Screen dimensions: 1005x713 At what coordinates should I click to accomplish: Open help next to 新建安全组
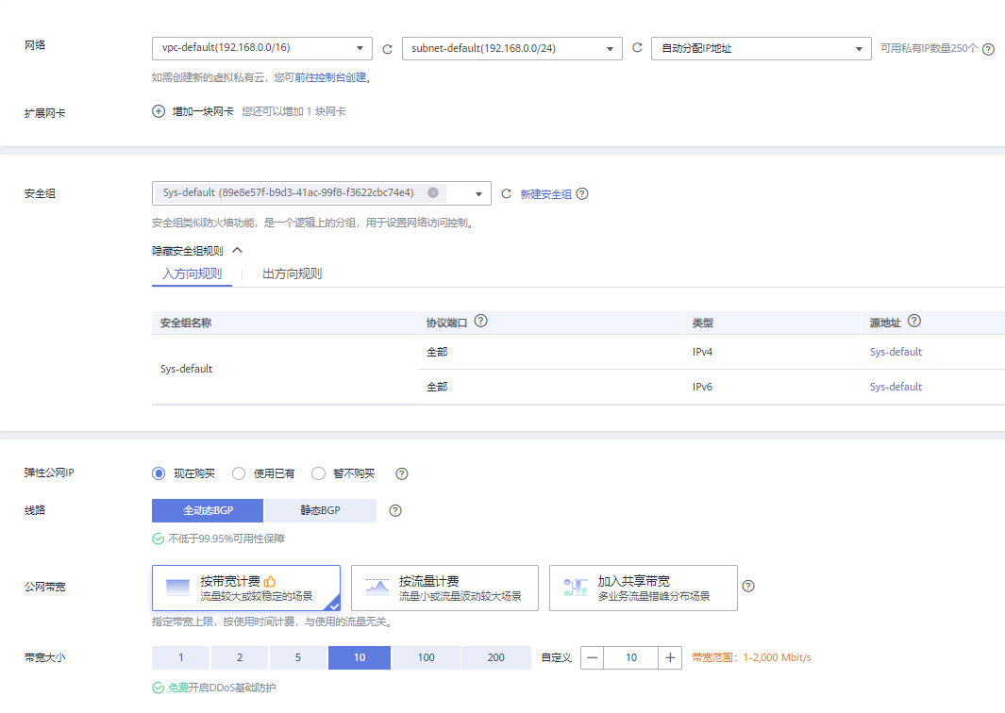click(582, 193)
